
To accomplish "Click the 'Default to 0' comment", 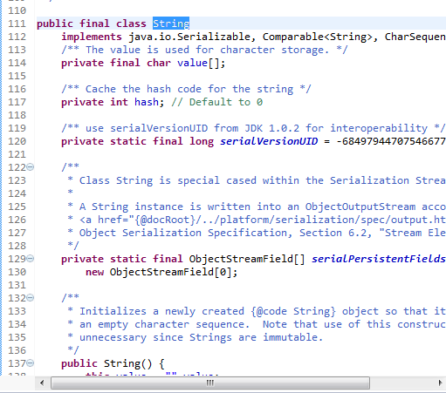I will coord(217,102).
